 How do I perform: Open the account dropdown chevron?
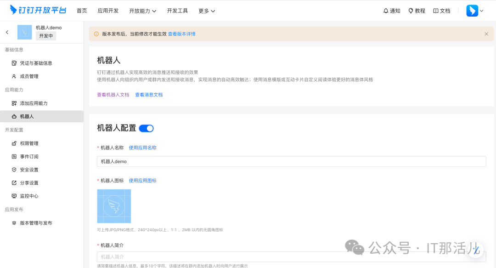(481, 11)
